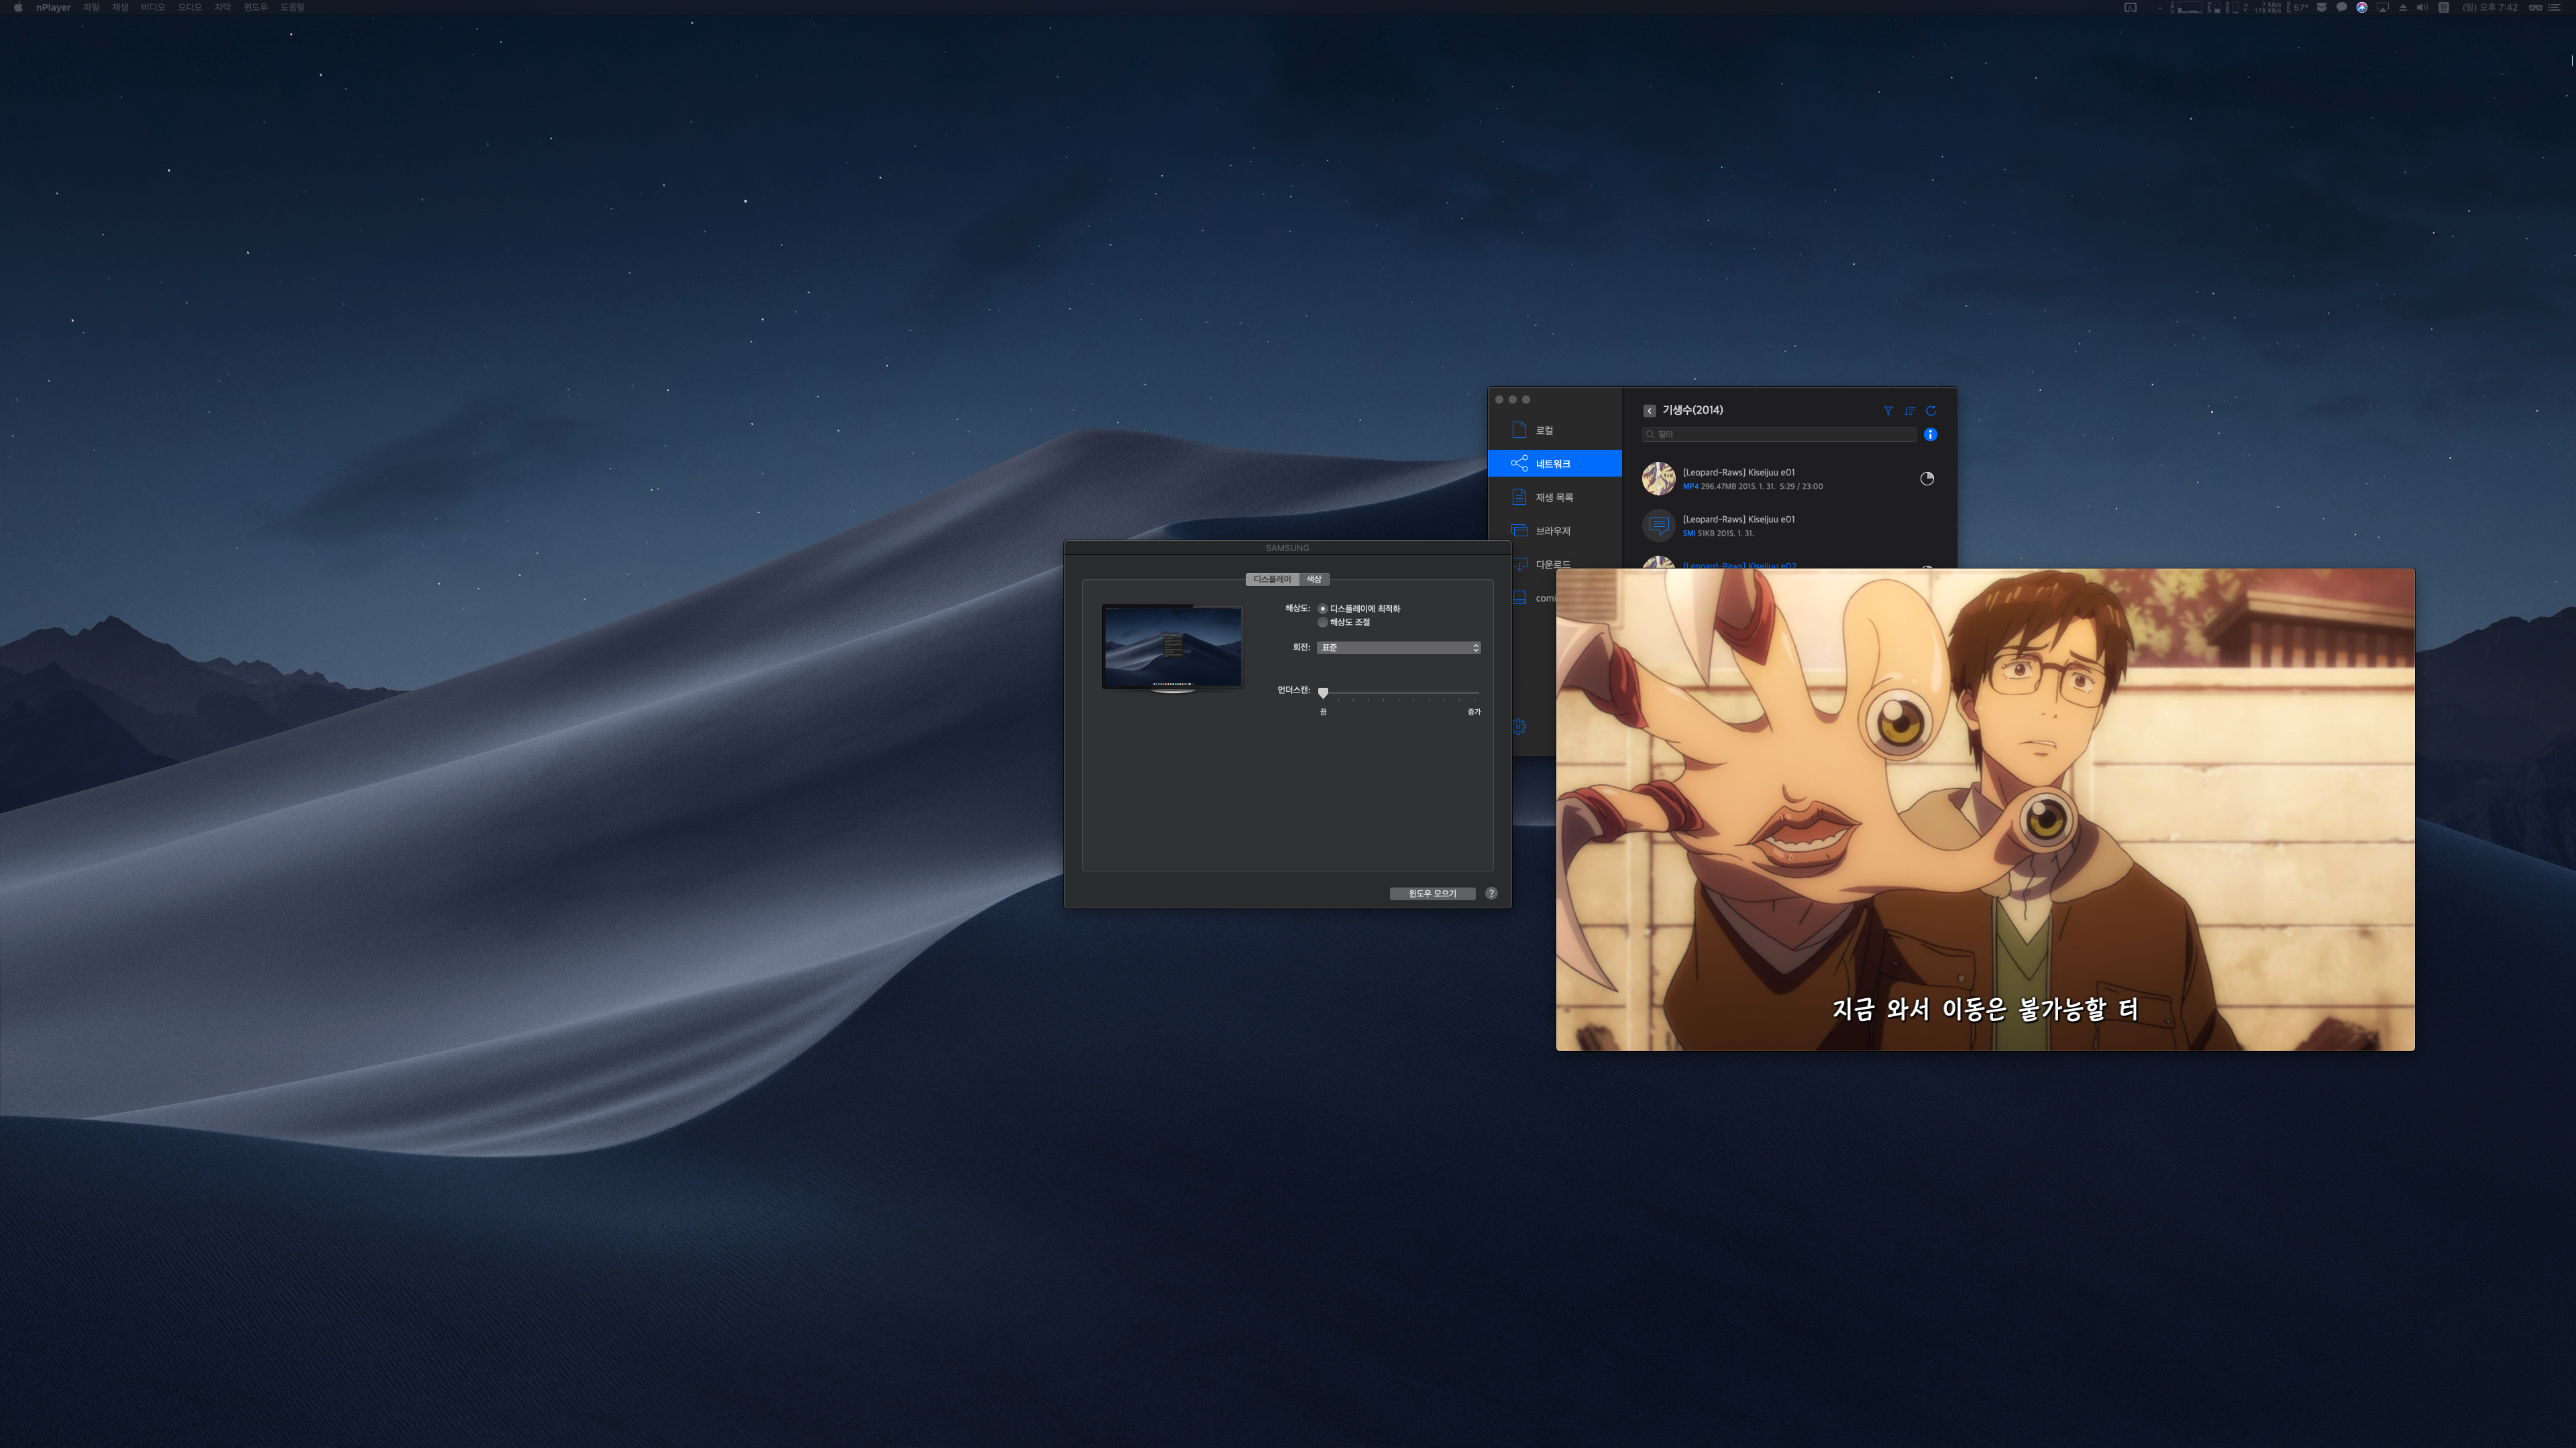This screenshot has height=1448, width=2576.
Task: Open the 로컬 (Local) sidebar section
Action: (1544, 430)
